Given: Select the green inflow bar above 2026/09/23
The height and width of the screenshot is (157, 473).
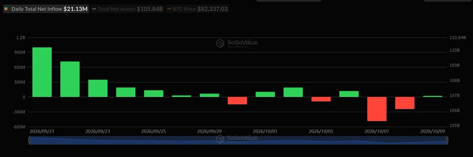Looking at the screenshot, I should click(x=98, y=88).
